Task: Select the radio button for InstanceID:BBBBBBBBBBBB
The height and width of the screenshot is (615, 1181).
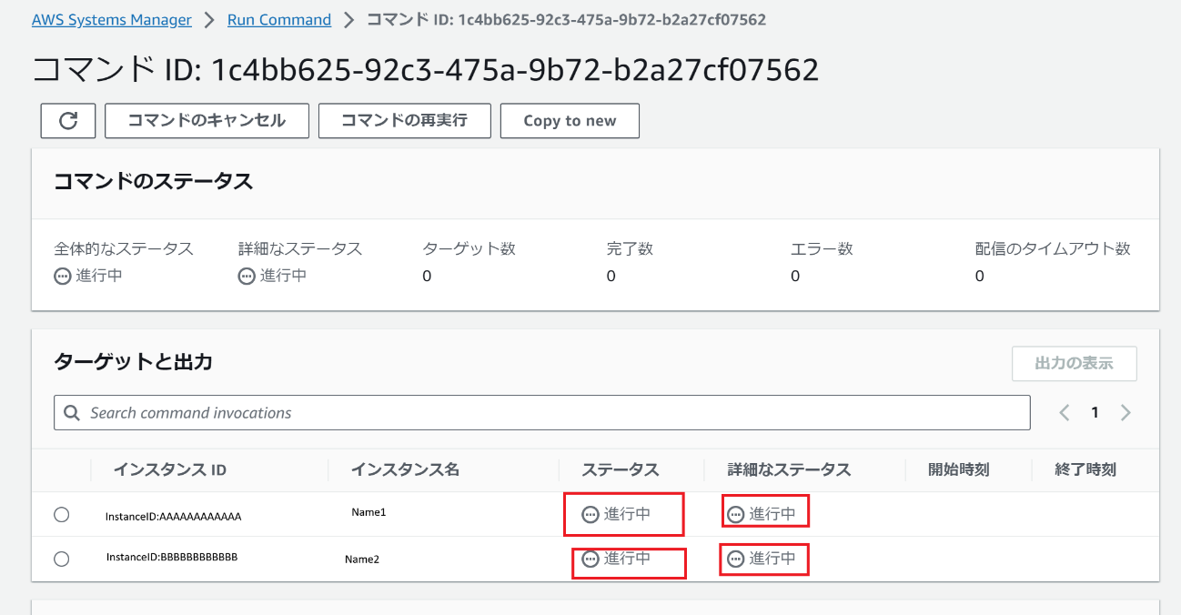Action: [61, 559]
